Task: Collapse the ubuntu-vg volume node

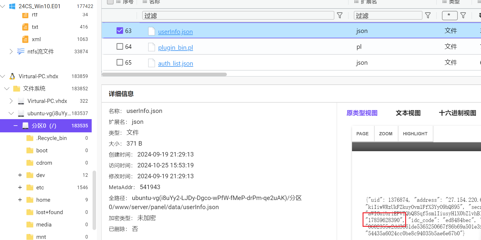Action: 11,114
